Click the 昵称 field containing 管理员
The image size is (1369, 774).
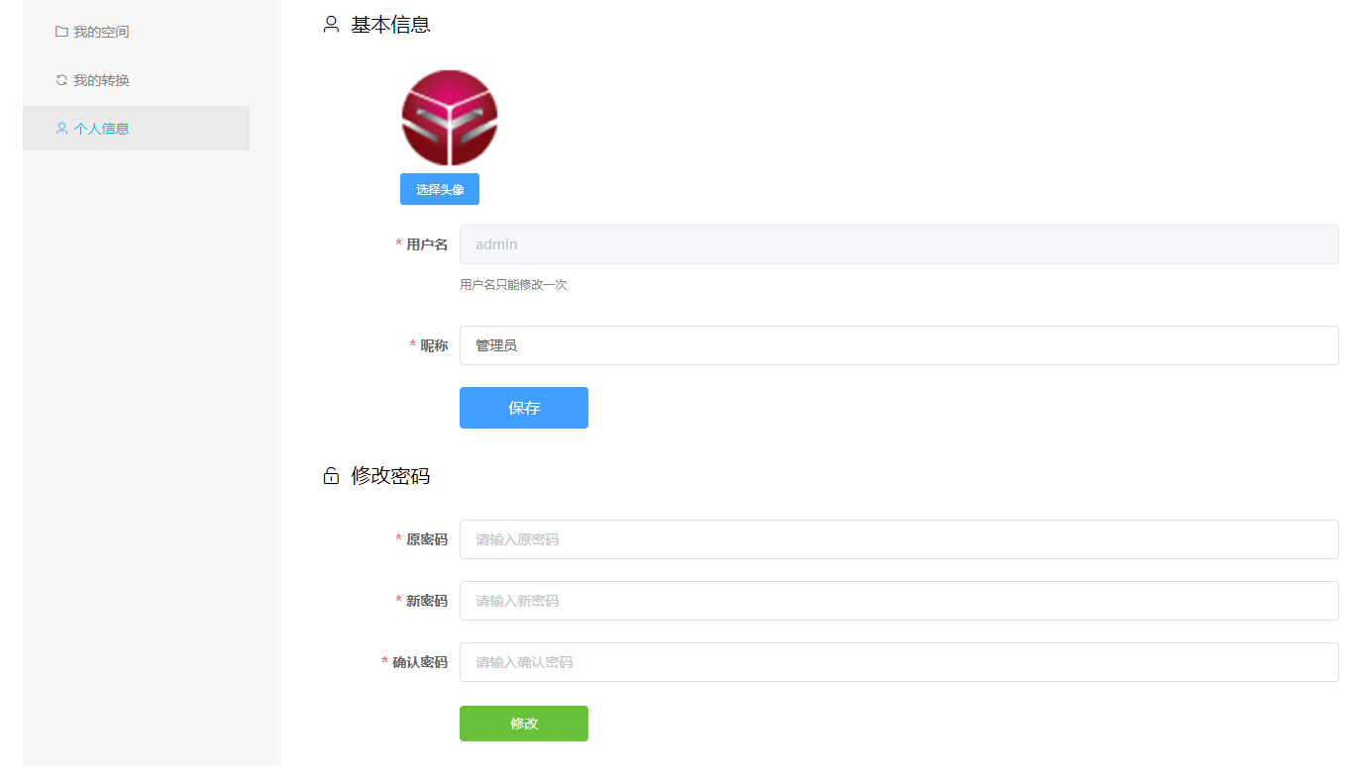click(x=899, y=345)
